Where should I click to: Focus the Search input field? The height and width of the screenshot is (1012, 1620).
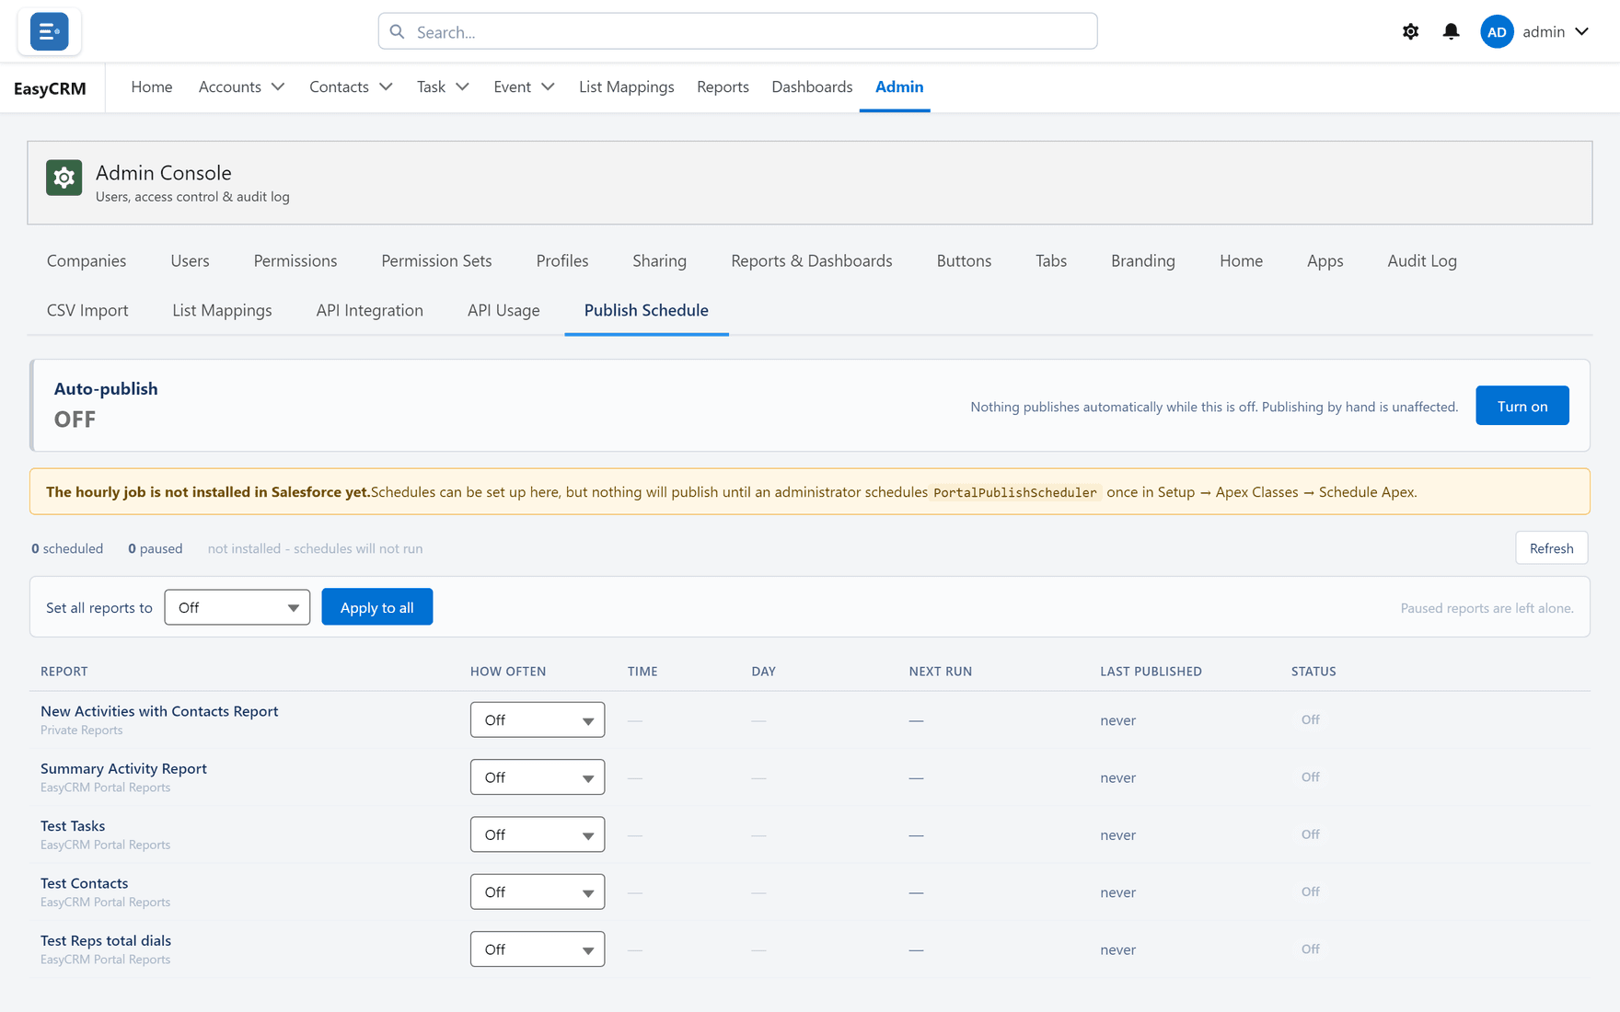[737, 31]
